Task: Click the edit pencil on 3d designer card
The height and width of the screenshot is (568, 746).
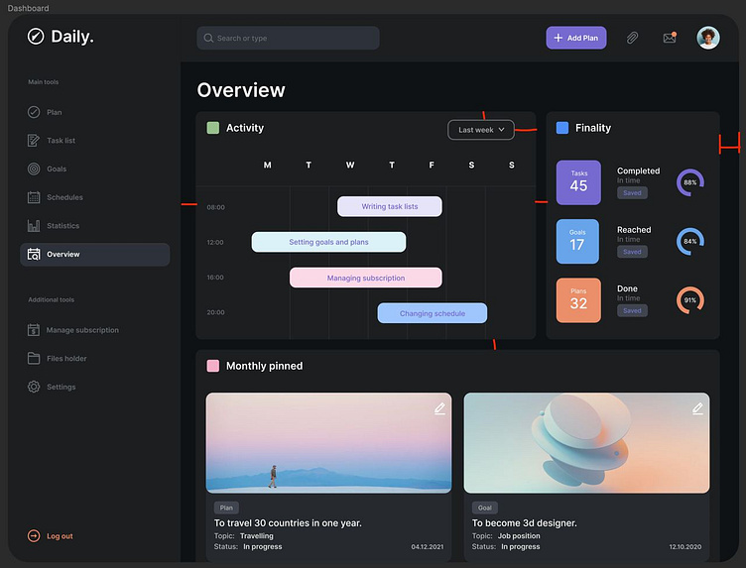Action: tap(697, 408)
